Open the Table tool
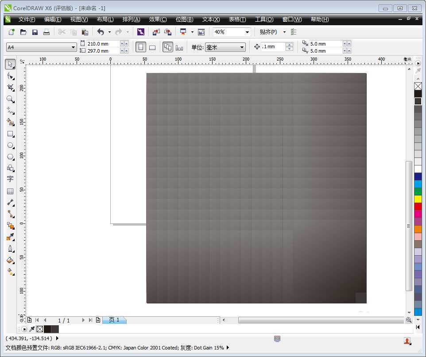 click(x=10, y=191)
